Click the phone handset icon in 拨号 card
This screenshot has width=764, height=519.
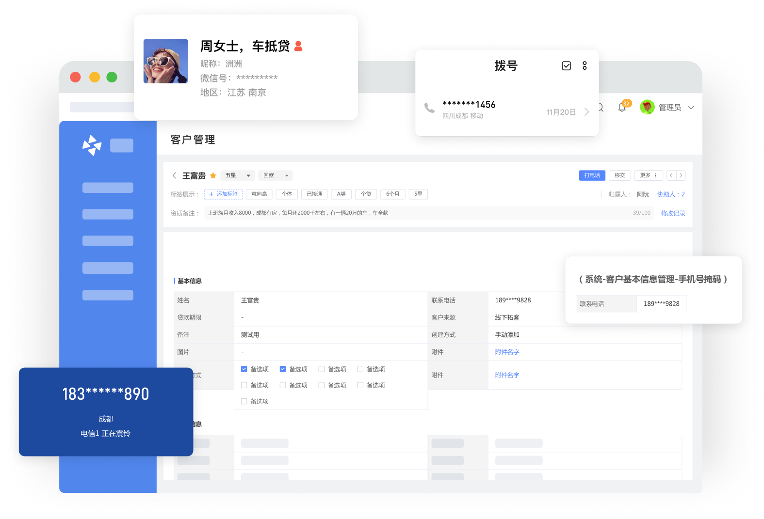point(429,108)
